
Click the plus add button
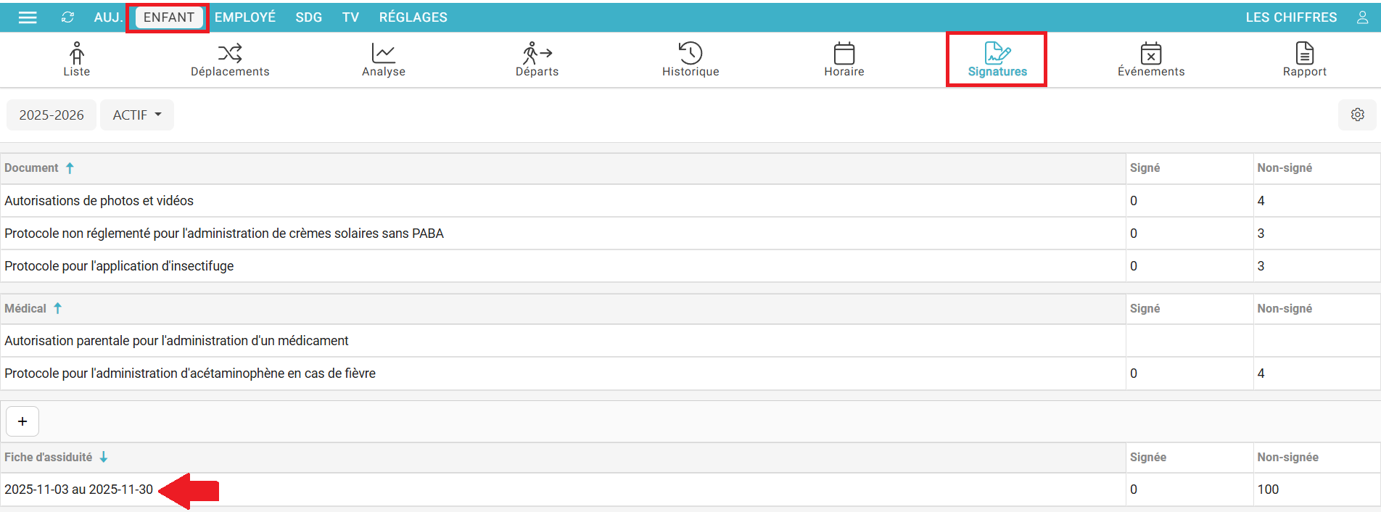pos(22,421)
